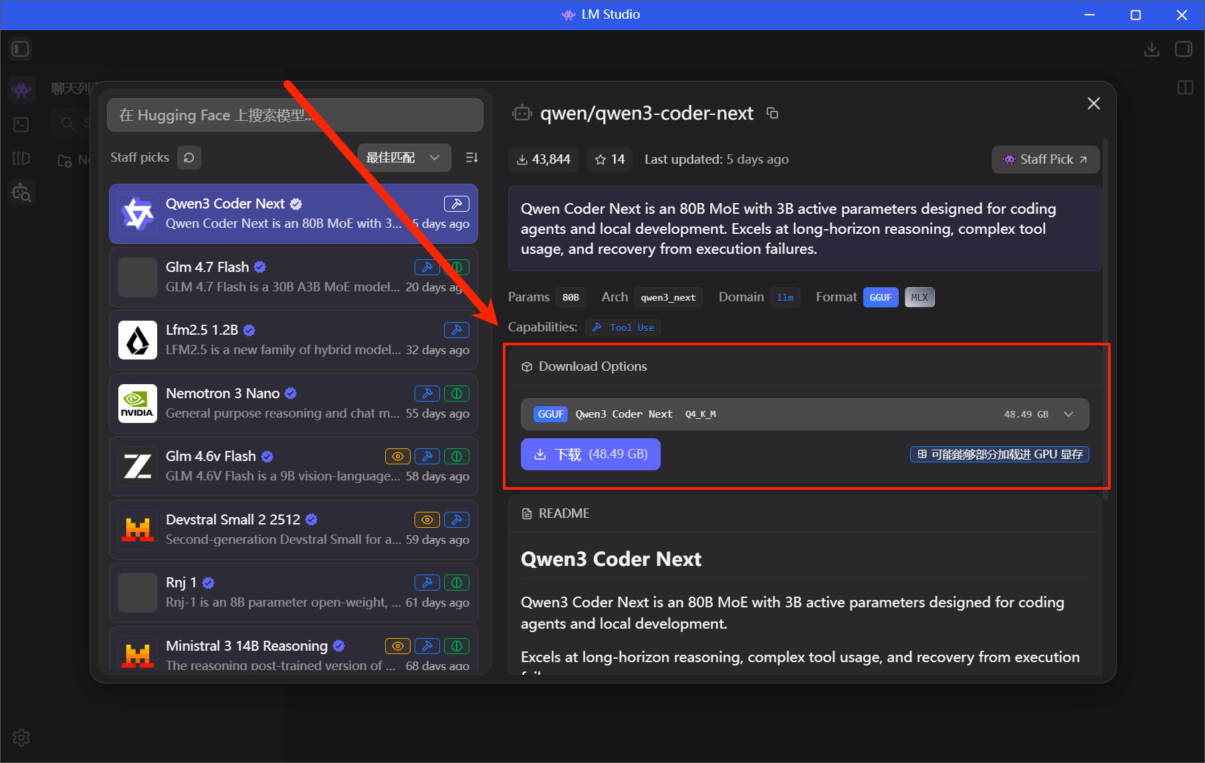Select the Devstral Small 2 2512 entry

coord(294,530)
